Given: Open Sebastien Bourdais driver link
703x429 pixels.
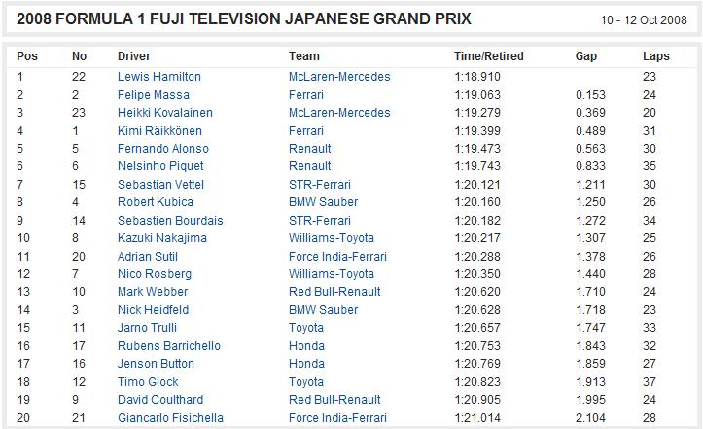Looking at the screenshot, I should click(x=170, y=220).
